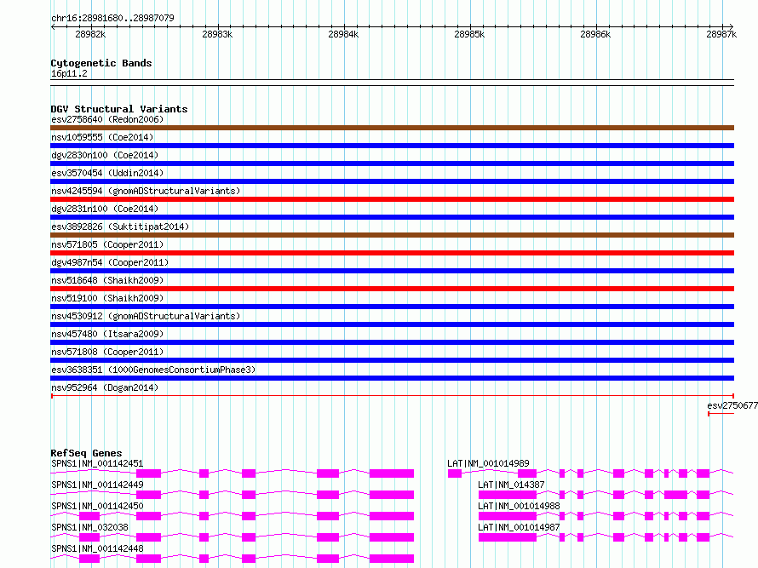This screenshot has height=568, width=758.
Task: Click the blue bar under nsv4530912 gnomAD variant
Action: [x=392, y=324]
